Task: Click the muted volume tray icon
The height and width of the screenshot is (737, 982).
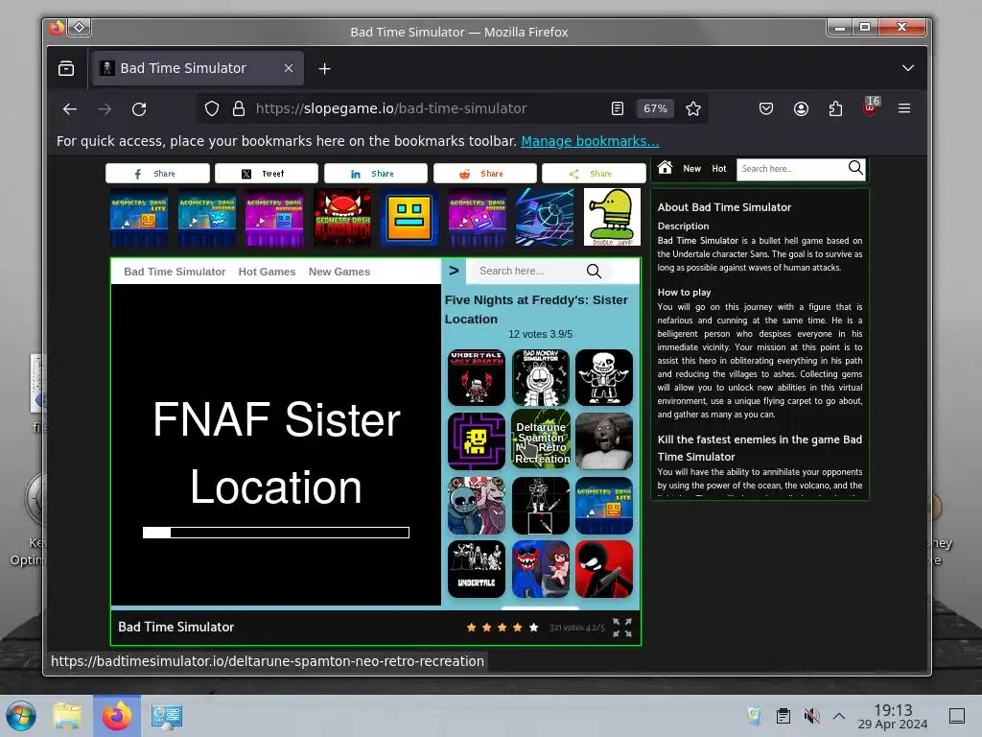Action: click(x=811, y=716)
